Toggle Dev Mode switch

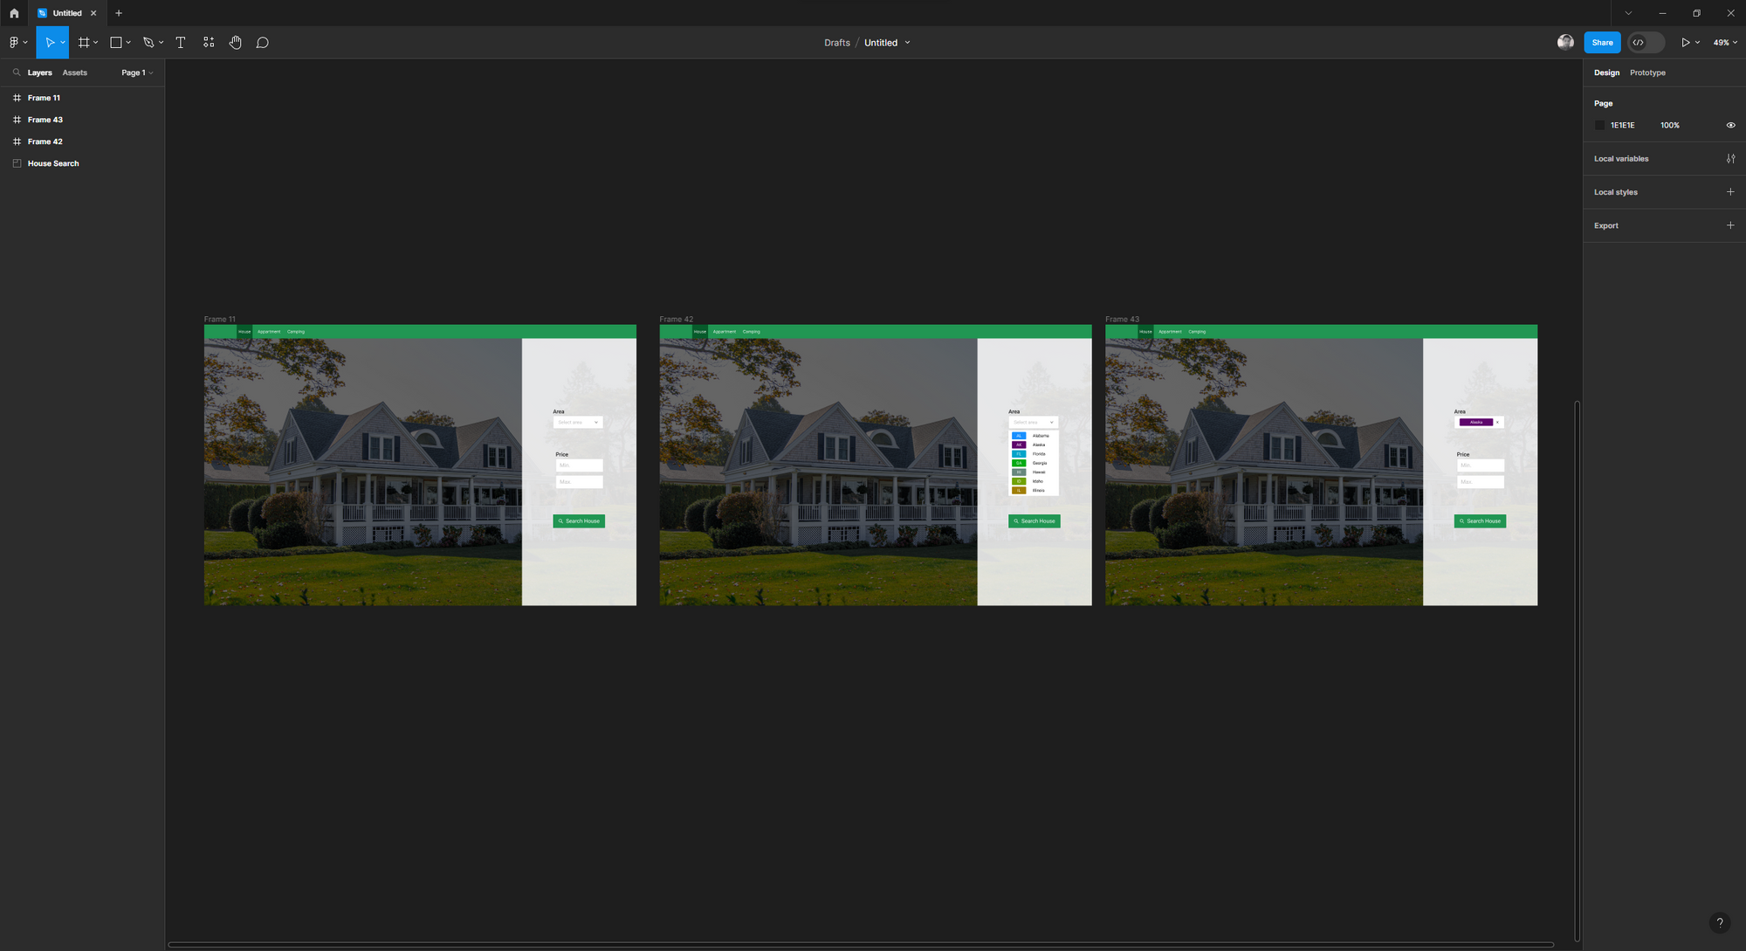1646,42
